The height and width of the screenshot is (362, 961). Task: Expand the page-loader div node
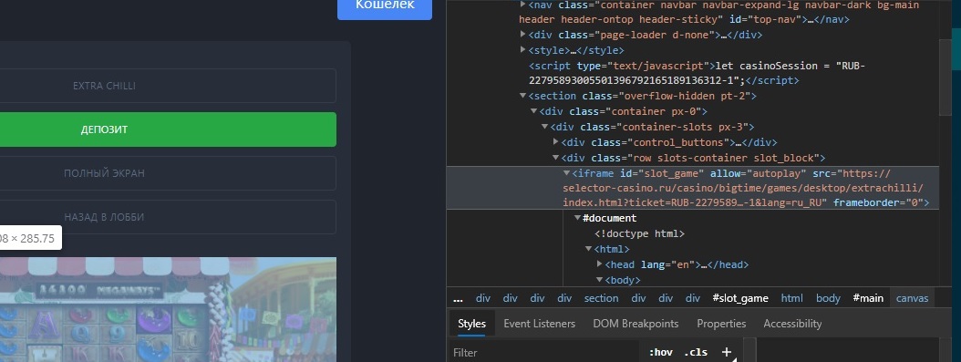click(x=522, y=35)
